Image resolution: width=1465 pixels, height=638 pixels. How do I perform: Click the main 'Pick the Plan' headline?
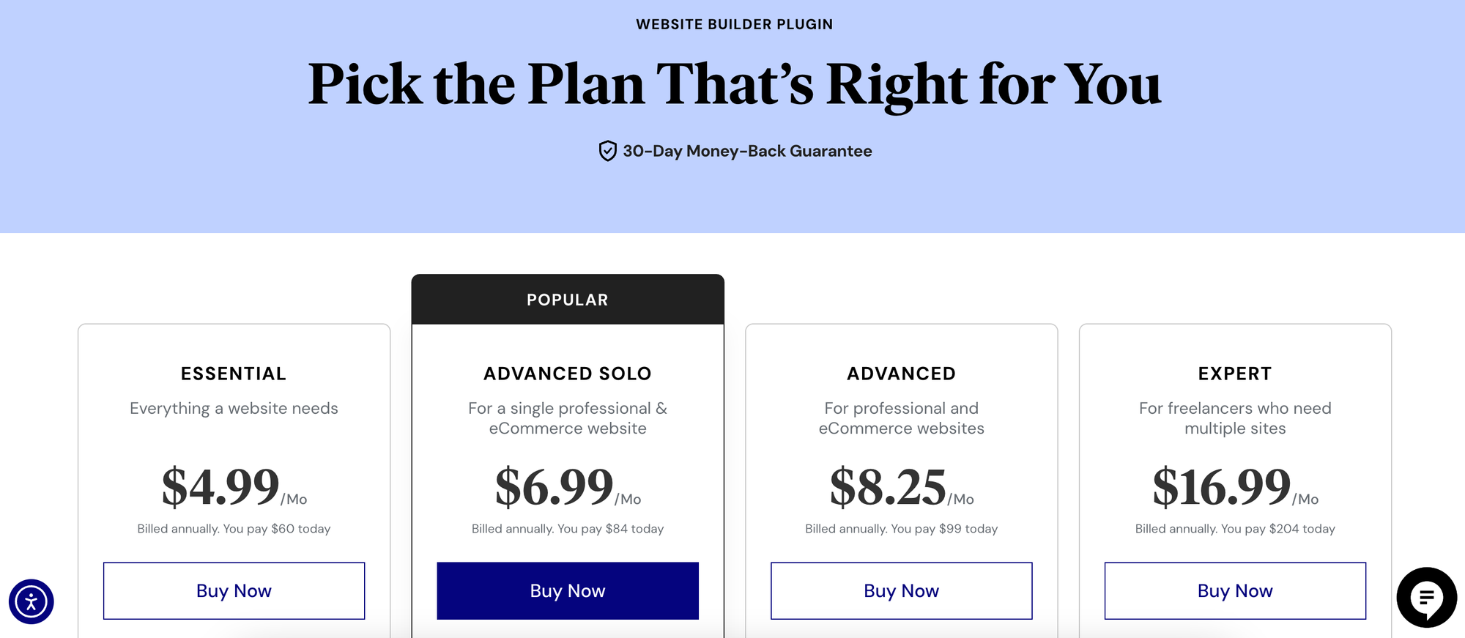pyautogui.click(x=734, y=84)
